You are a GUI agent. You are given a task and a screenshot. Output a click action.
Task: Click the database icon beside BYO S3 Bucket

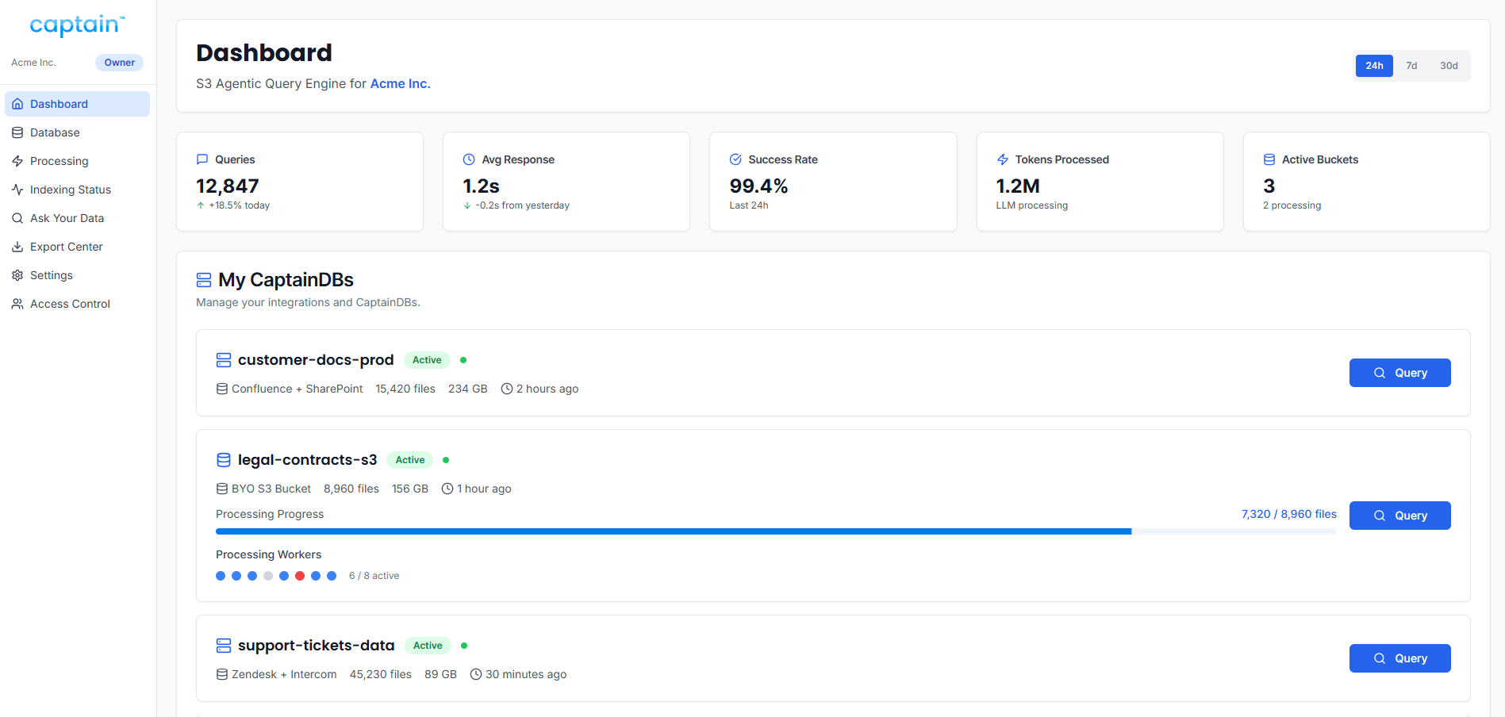click(222, 489)
